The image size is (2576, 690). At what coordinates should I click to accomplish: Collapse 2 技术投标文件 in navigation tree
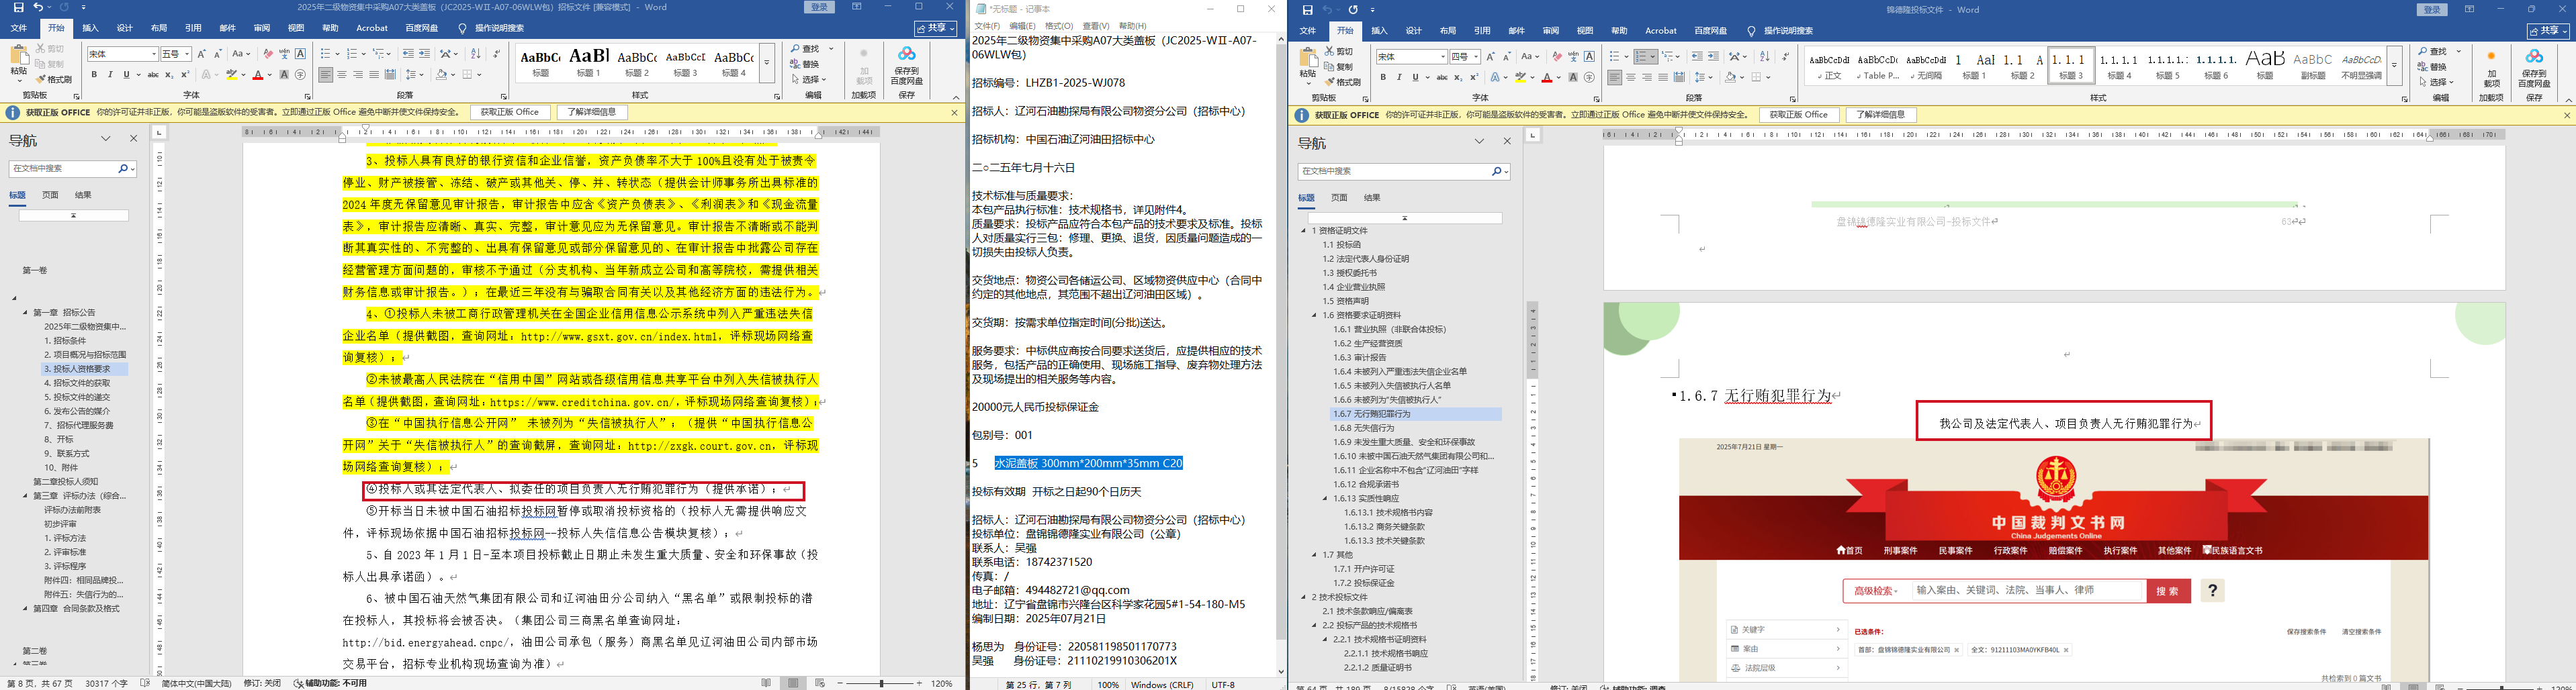1304,597
